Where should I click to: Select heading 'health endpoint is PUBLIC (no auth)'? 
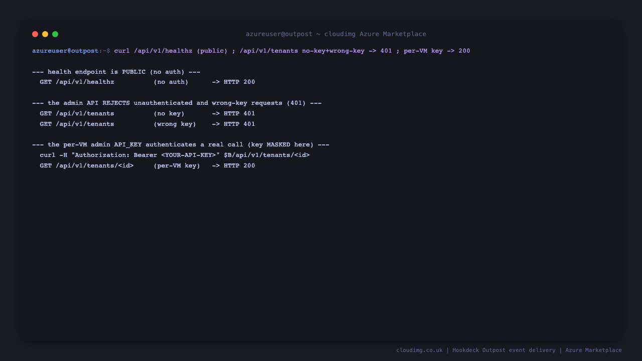click(116, 72)
